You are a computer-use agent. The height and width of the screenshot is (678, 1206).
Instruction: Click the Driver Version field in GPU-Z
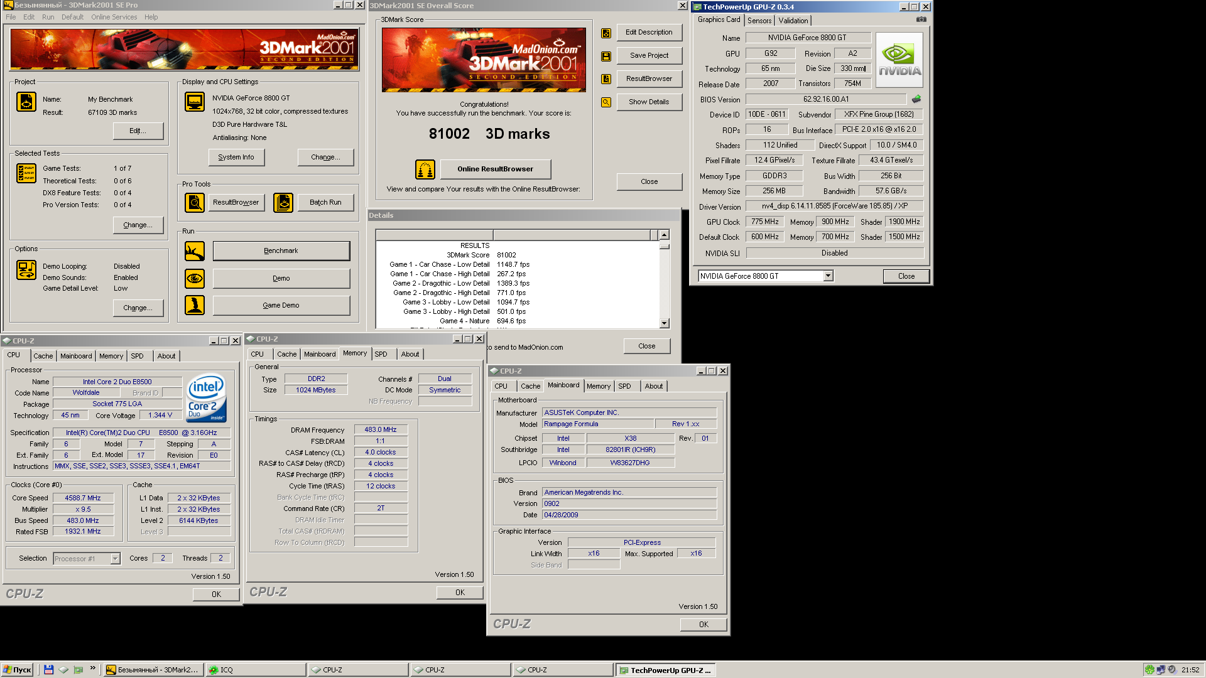tap(835, 206)
